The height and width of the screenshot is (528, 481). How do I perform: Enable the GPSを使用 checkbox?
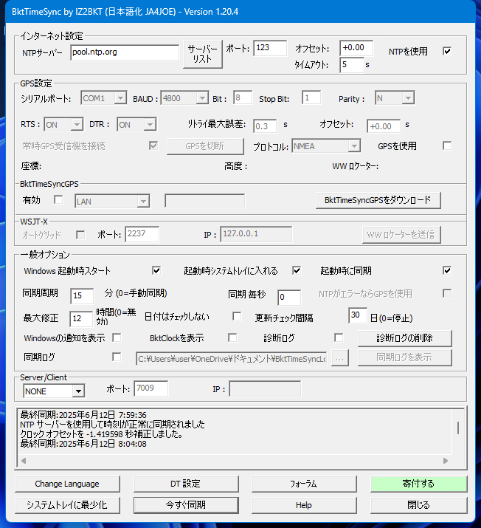[x=446, y=145]
